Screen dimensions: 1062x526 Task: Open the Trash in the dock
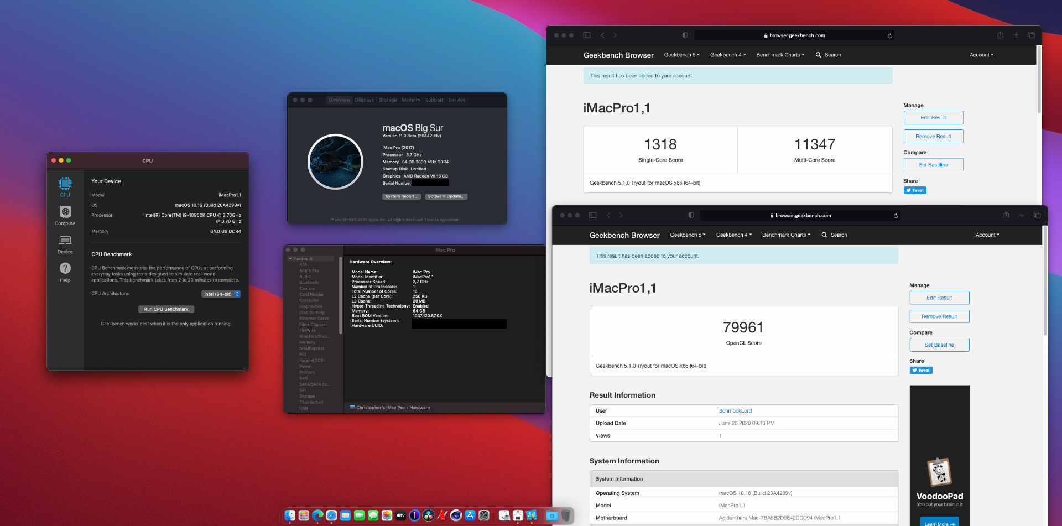click(566, 515)
